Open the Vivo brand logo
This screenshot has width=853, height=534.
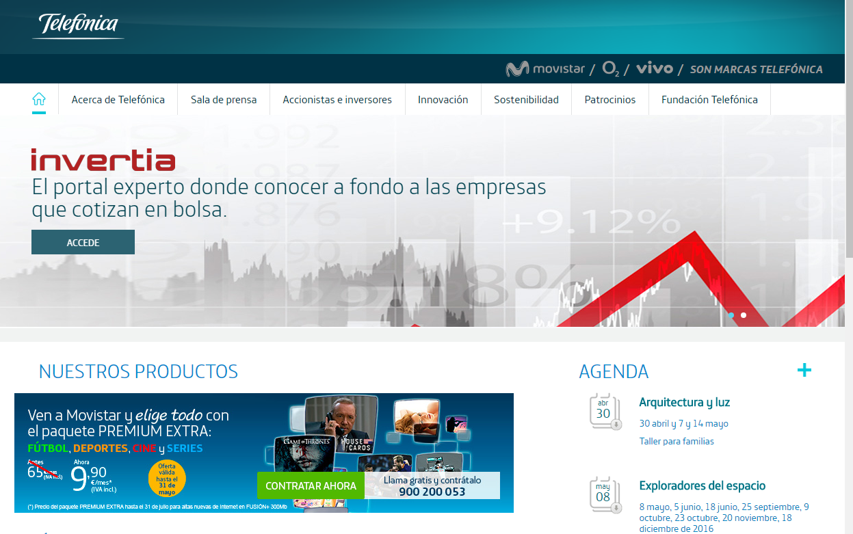point(655,68)
